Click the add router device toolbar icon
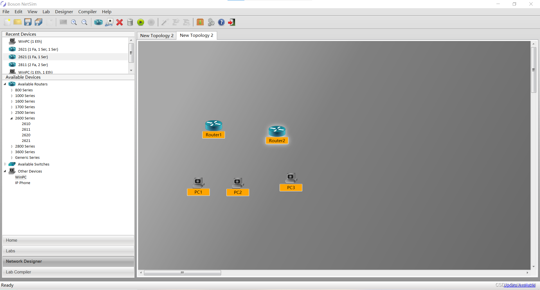Viewport: 540px width, 290px height. point(98,22)
